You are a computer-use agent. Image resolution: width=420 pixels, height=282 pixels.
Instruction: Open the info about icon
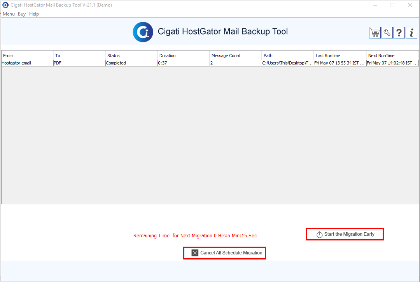pyautogui.click(x=411, y=33)
